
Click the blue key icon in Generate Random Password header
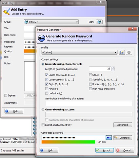(x=42, y=38)
